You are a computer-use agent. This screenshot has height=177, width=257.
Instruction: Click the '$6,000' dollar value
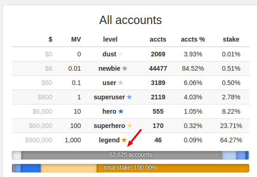[x=42, y=111]
